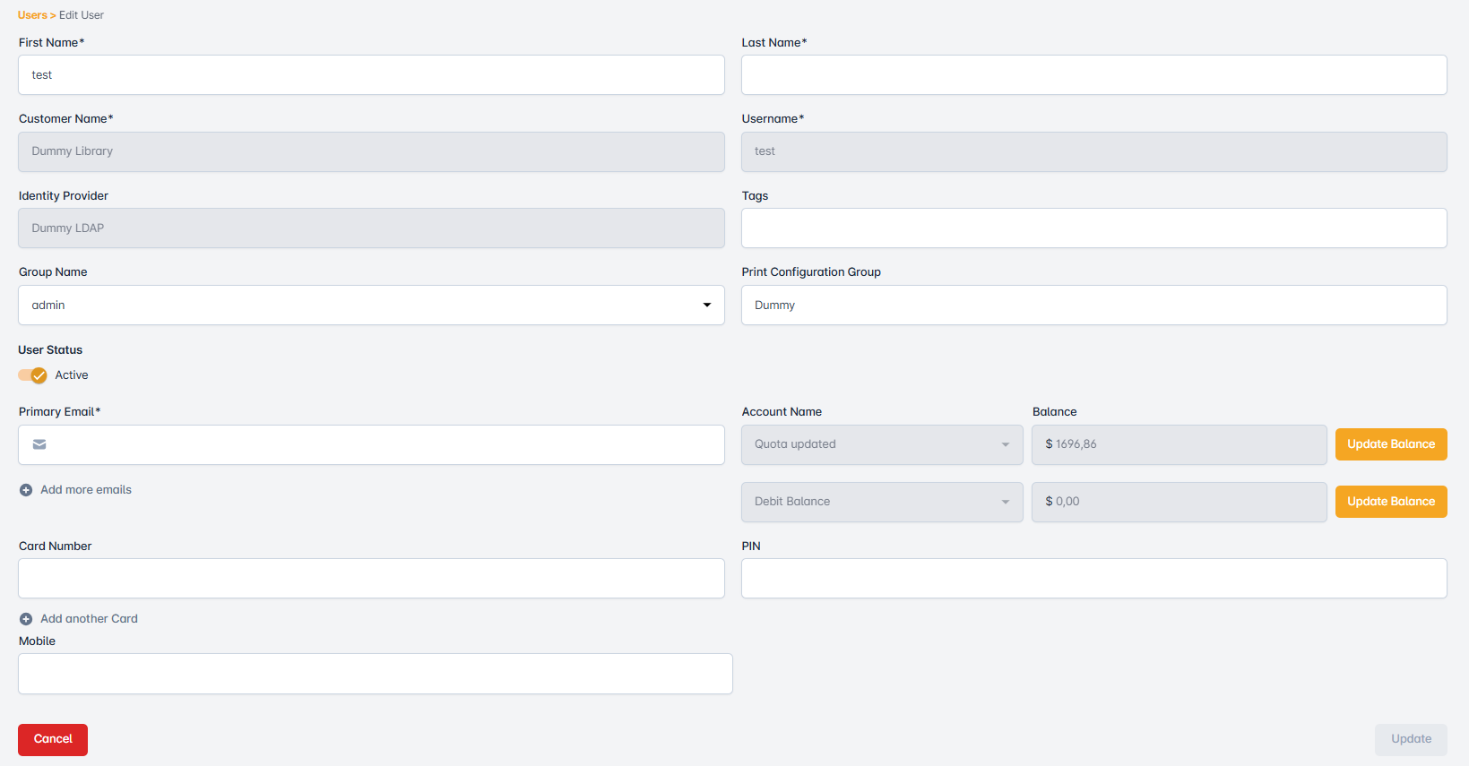The image size is (1469, 766).
Task: Click the plus icon beside Add another Card
Action: [26, 619]
